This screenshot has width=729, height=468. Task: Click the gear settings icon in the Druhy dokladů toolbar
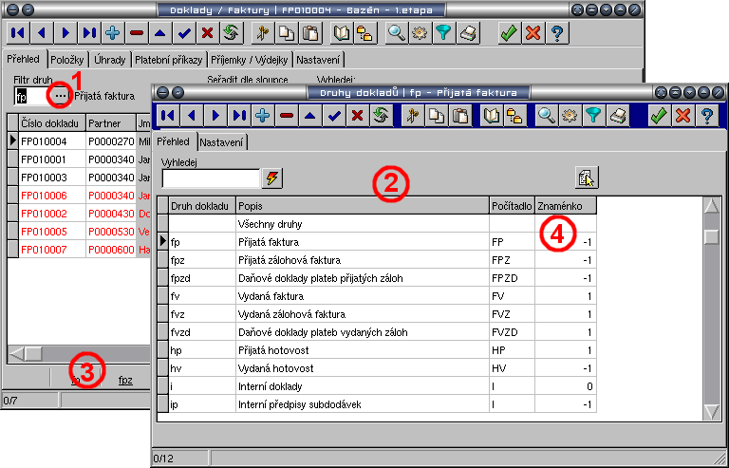569,116
